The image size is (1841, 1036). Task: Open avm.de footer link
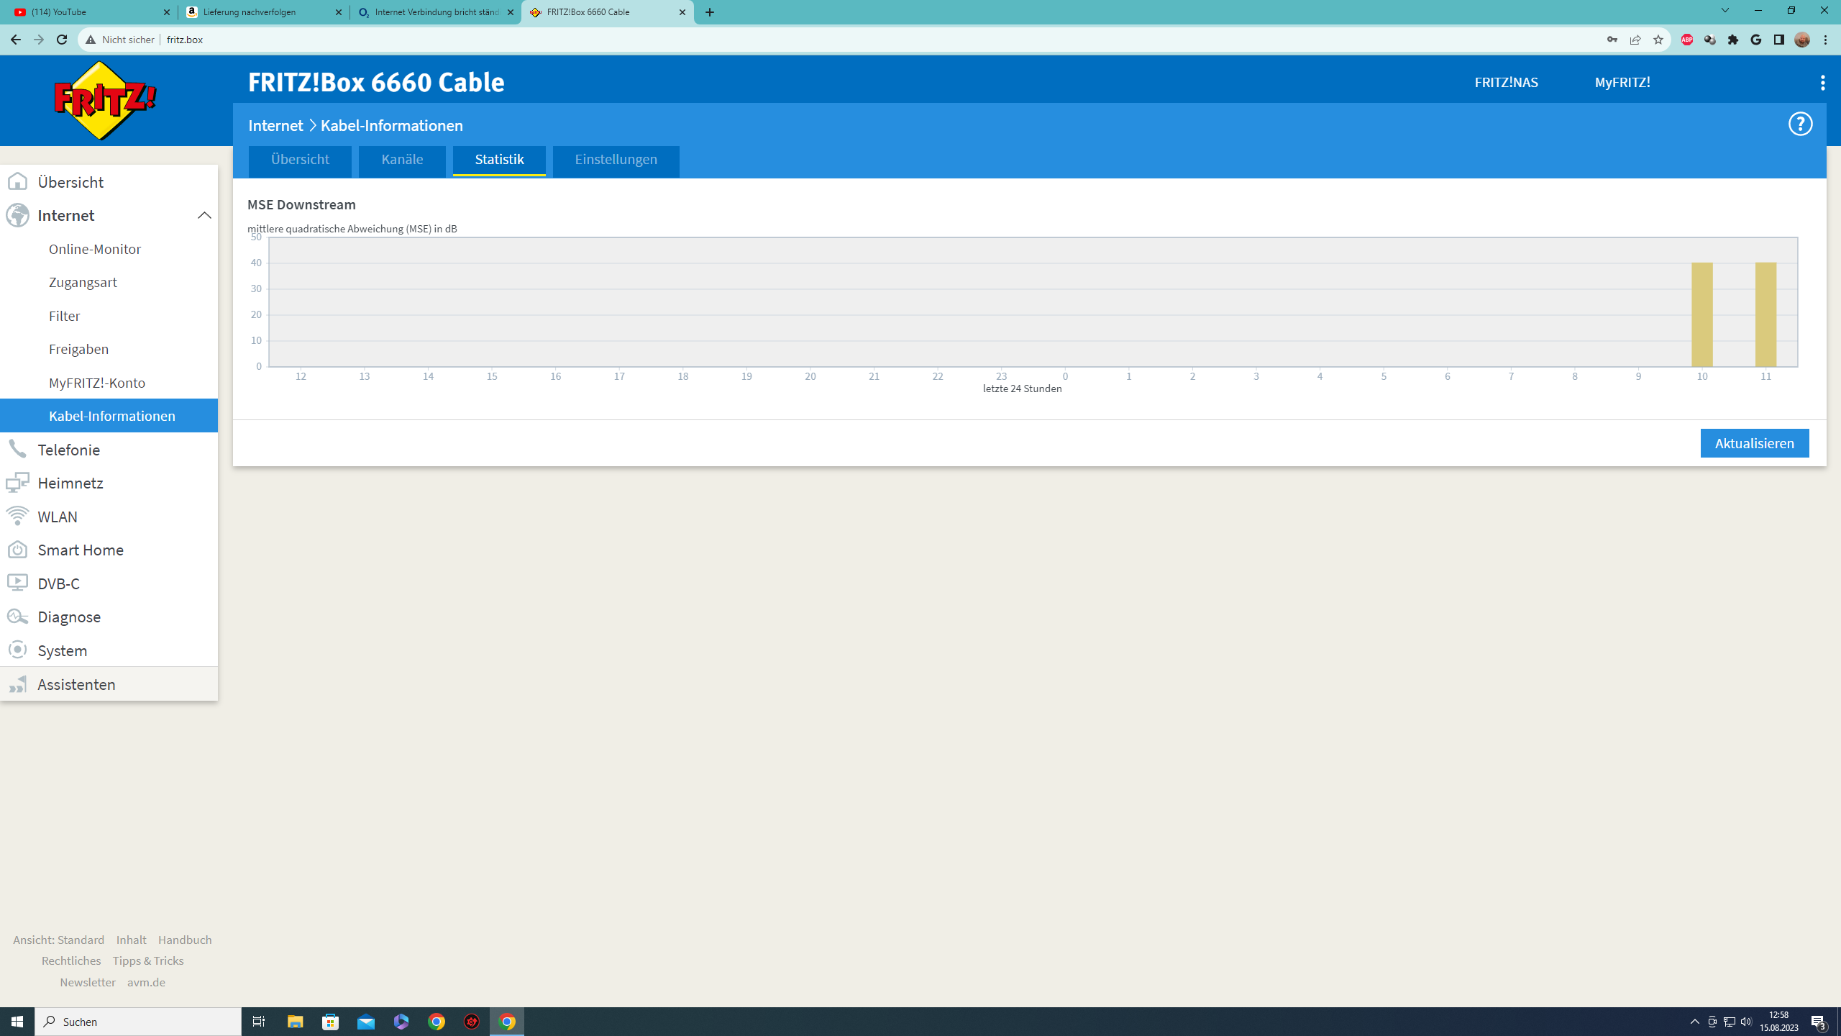coord(146,982)
